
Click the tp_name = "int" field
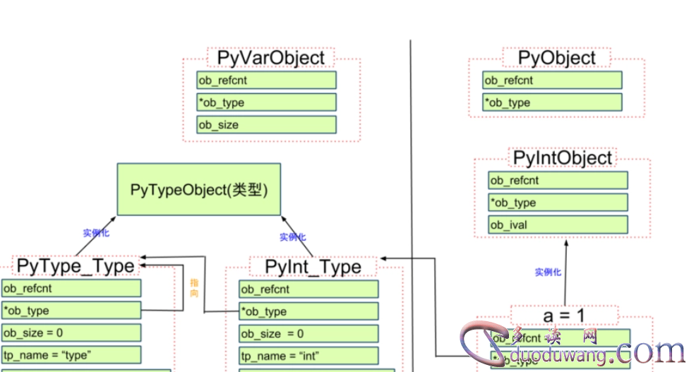coord(308,355)
